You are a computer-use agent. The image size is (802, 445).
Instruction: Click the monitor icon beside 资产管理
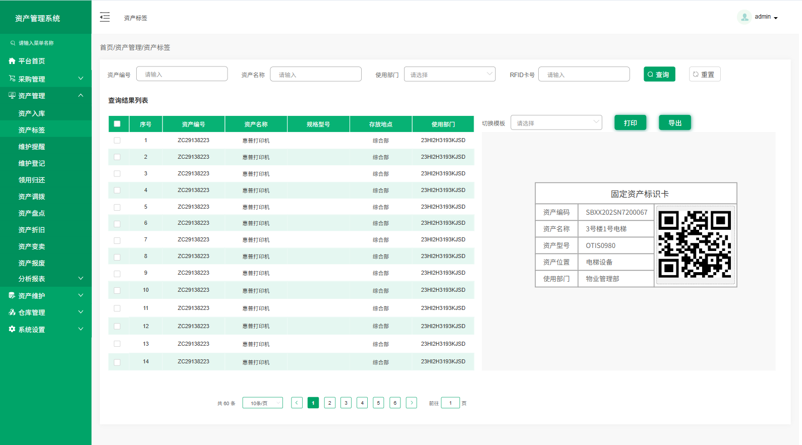click(x=12, y=95)
